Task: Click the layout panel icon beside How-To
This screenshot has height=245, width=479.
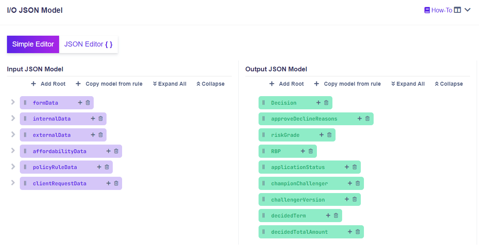Action: tap(458, 10)
